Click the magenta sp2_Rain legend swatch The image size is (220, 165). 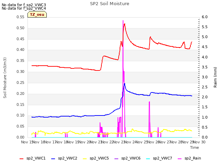[x=179, y=159]
